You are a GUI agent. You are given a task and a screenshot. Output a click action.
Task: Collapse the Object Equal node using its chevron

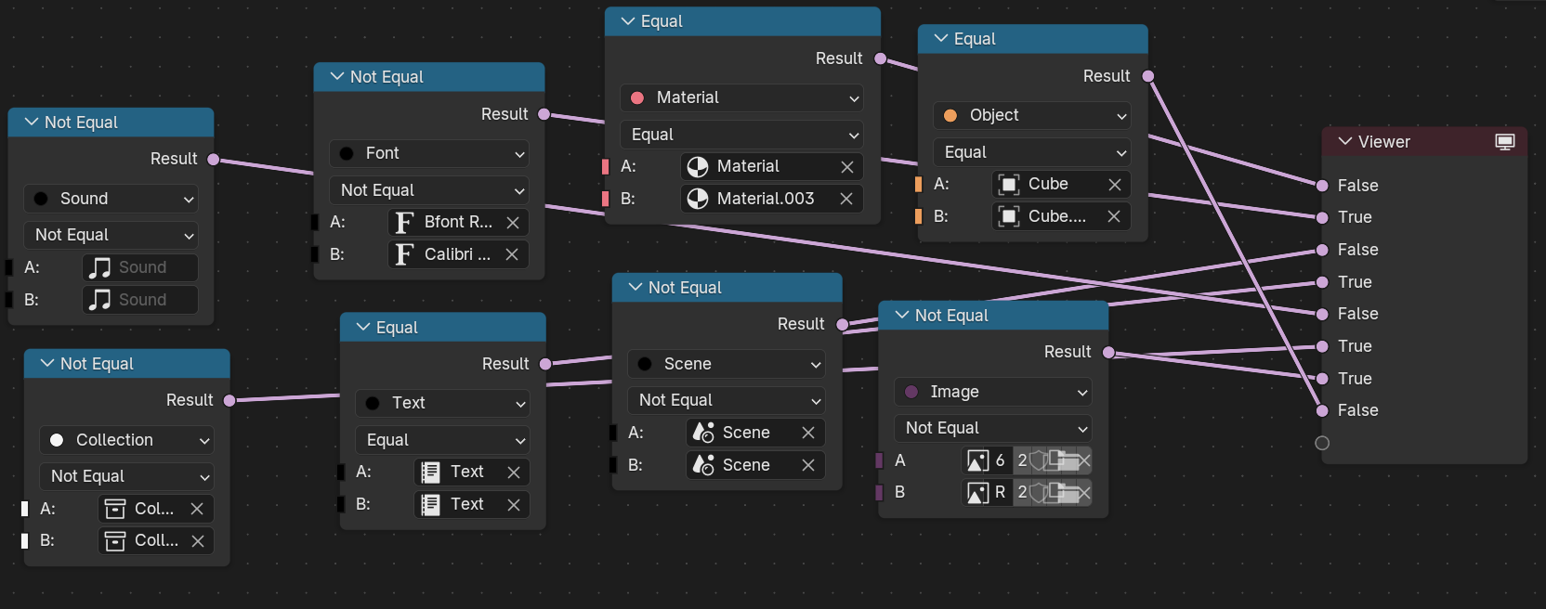click(x=941, y=38)
